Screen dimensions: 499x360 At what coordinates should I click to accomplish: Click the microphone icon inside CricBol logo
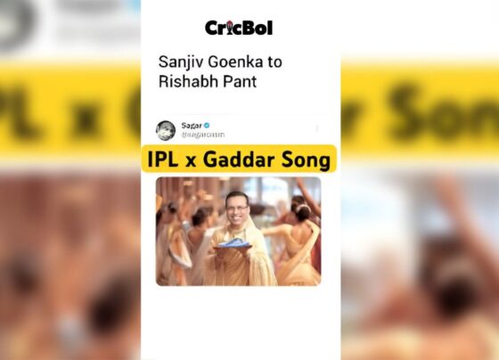click(x=230, y=27)
